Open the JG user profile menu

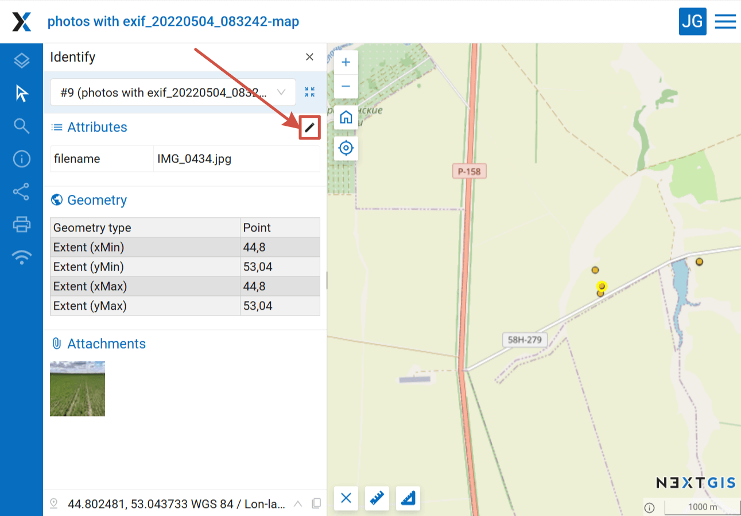point(692,22)
